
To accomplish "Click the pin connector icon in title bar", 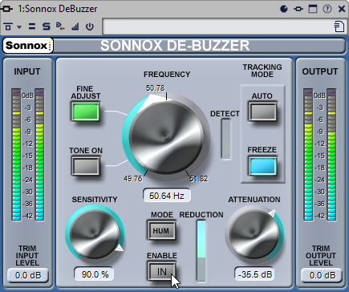I will point(298,9).
